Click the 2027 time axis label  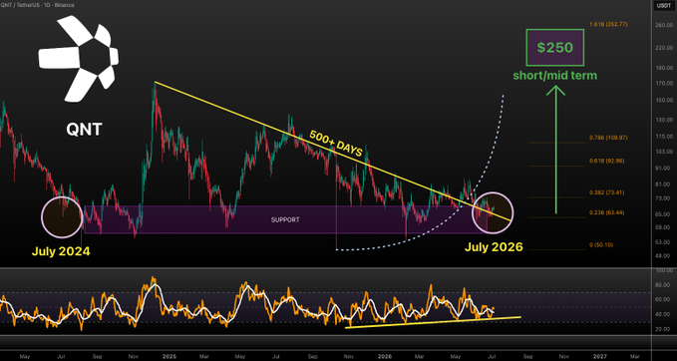pyautogui.click(x=599, y=357)
